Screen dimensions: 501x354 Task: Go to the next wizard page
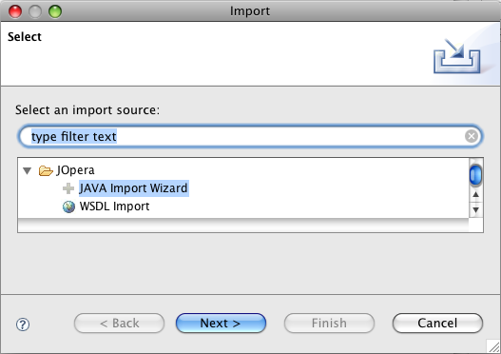click(x=221, y=323)
